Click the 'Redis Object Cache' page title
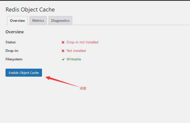Viewport: 190px width, 123px height. 30,10
